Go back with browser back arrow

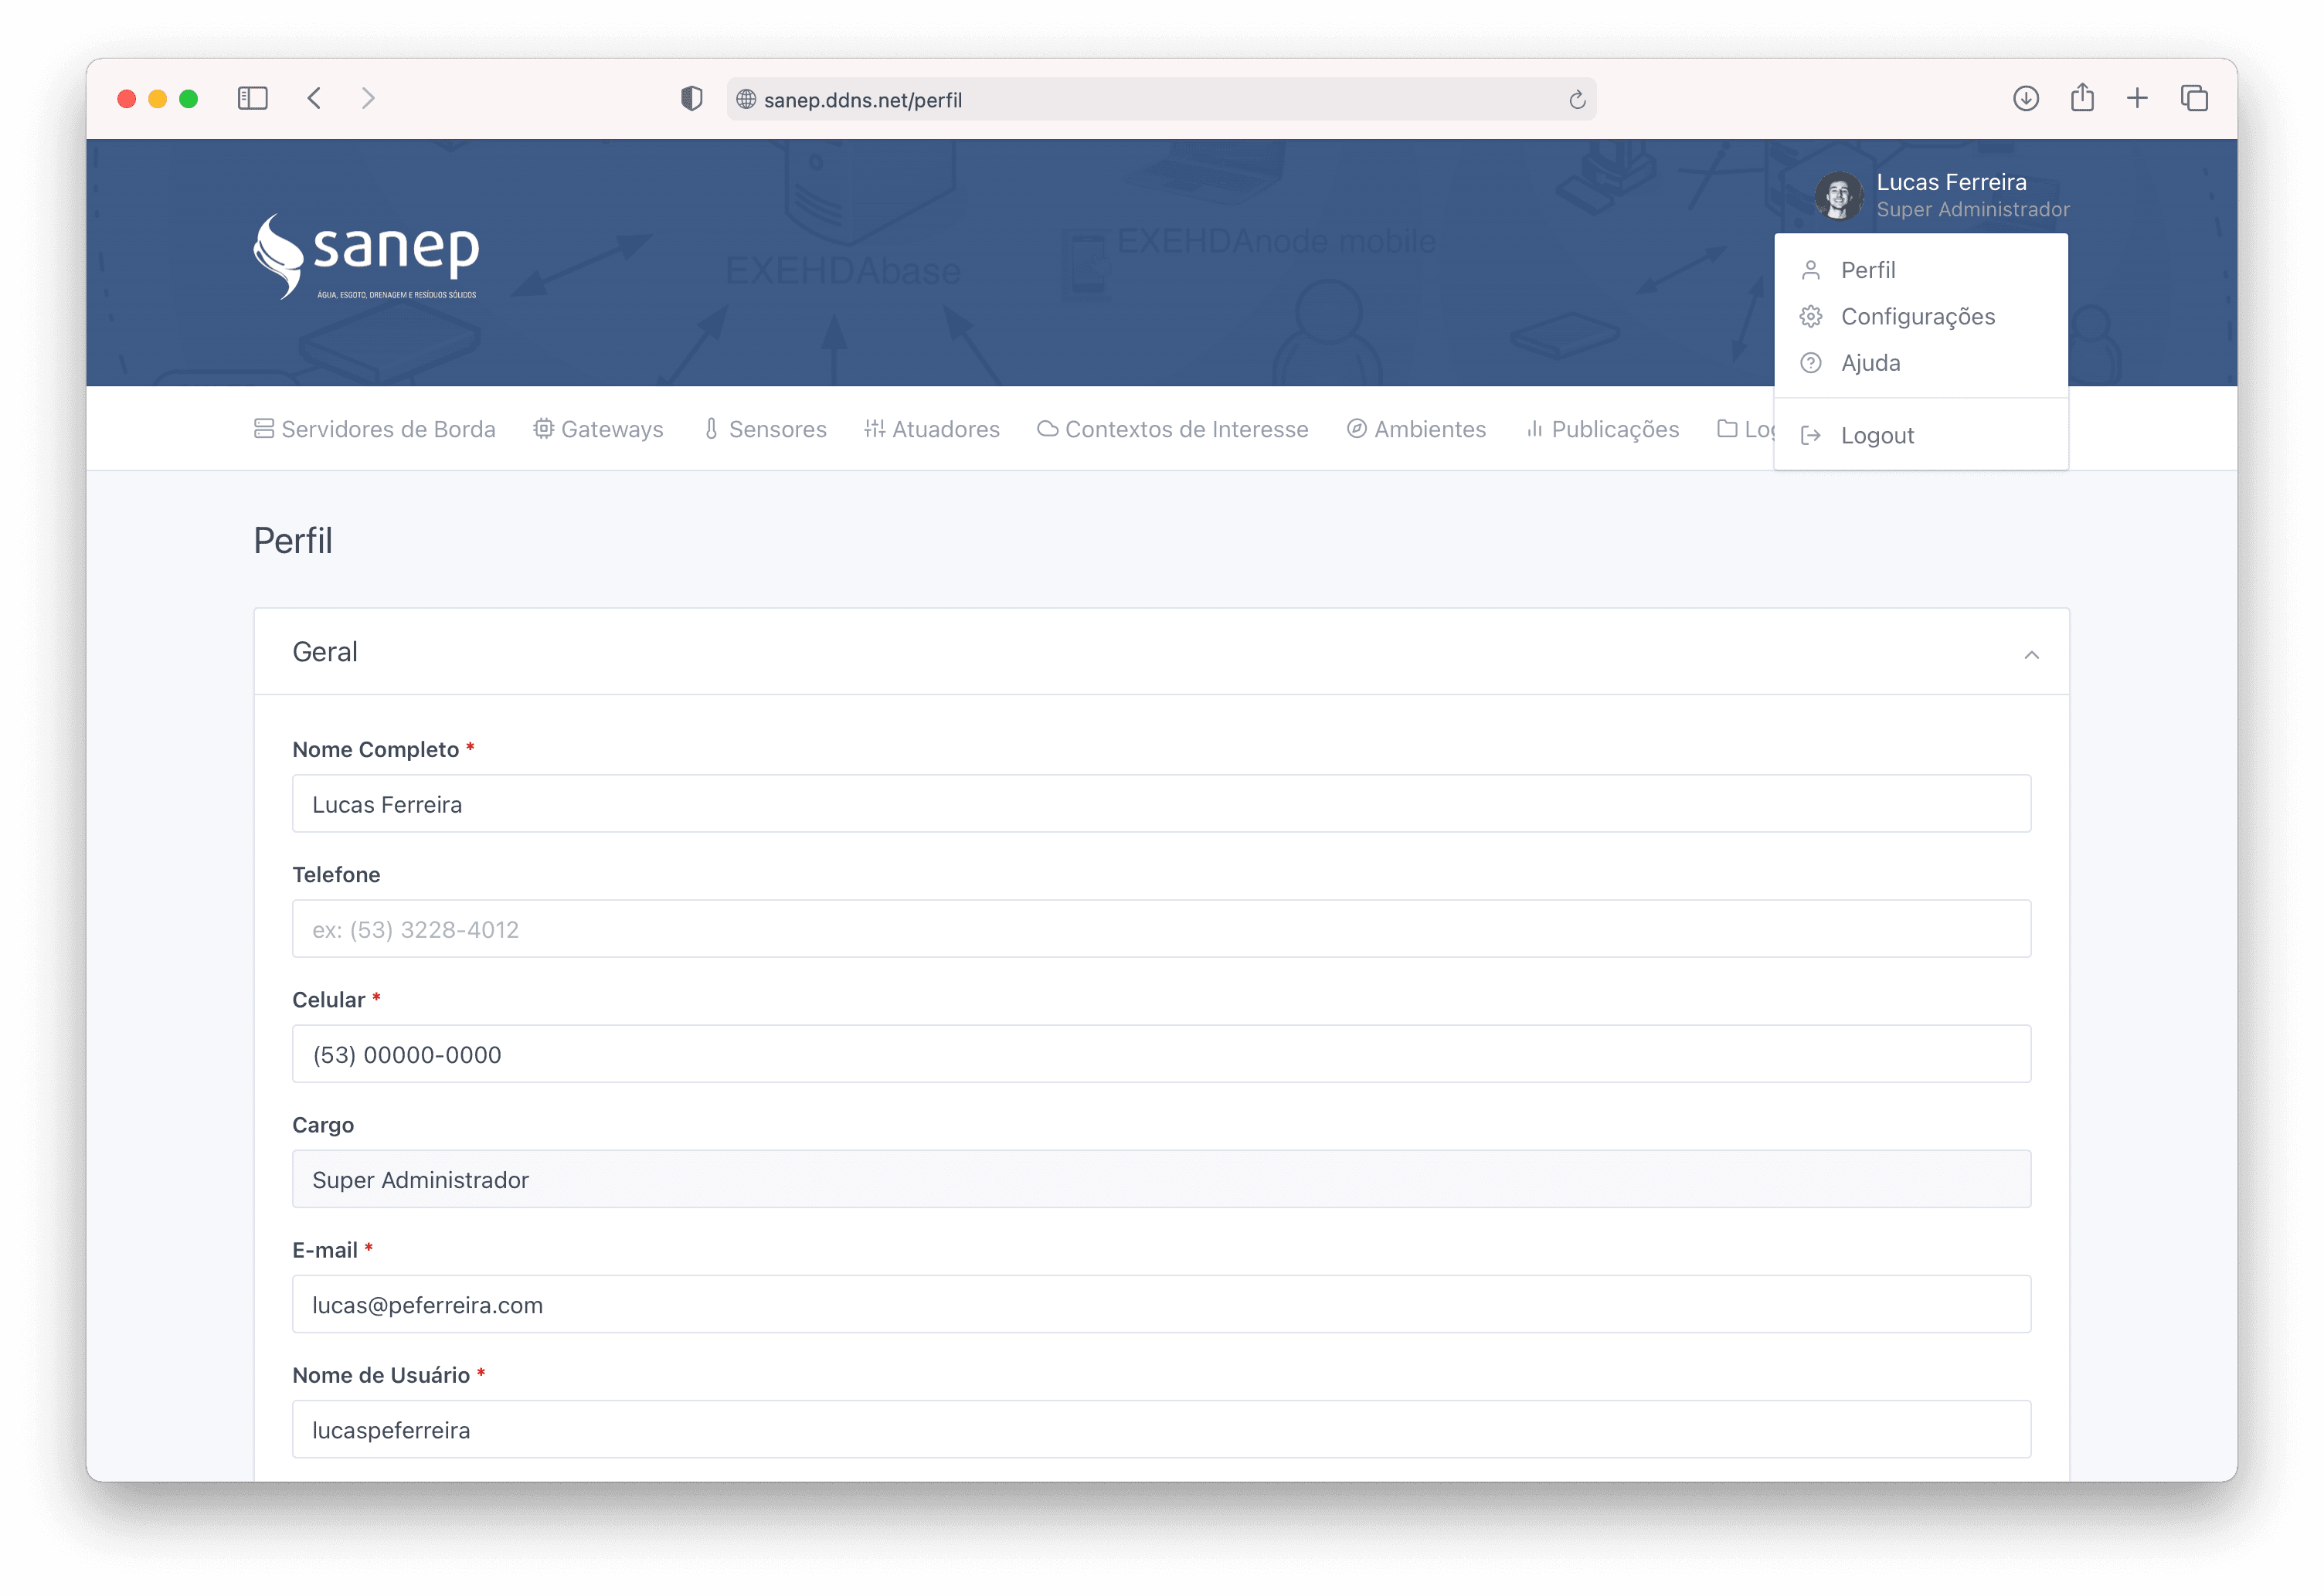point(314,98)
